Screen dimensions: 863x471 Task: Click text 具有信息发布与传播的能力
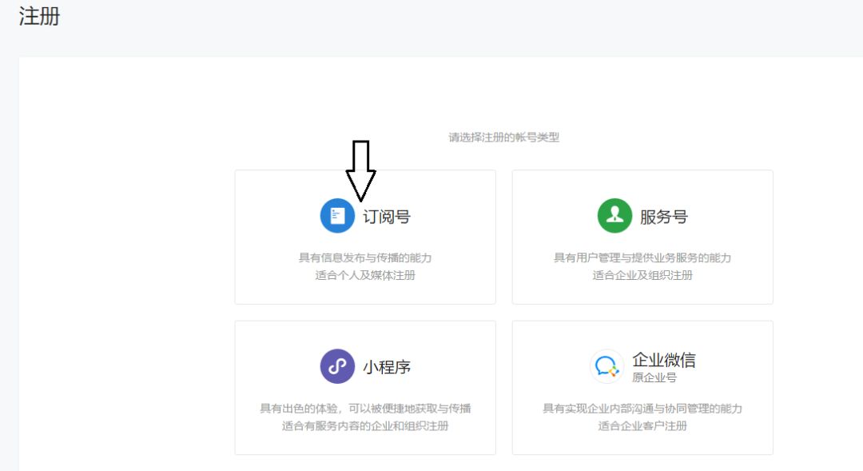(365, 257)
